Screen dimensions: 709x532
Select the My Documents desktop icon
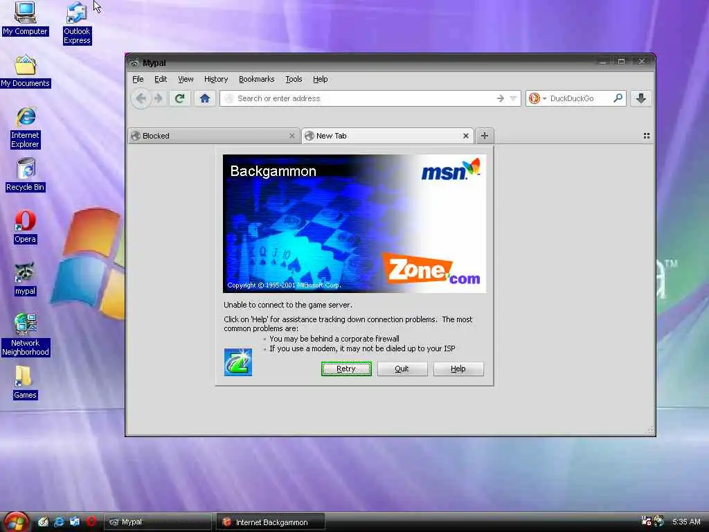tap(26, 71)
